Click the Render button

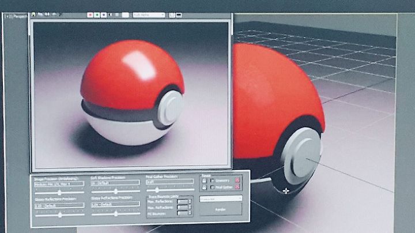tap(220, 210)
